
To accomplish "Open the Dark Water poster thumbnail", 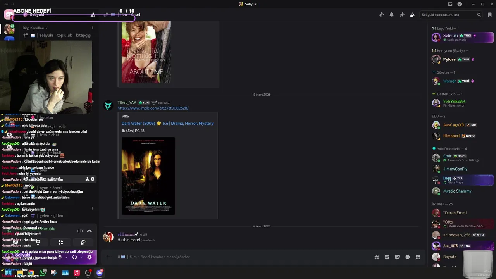I will point(148,176).
